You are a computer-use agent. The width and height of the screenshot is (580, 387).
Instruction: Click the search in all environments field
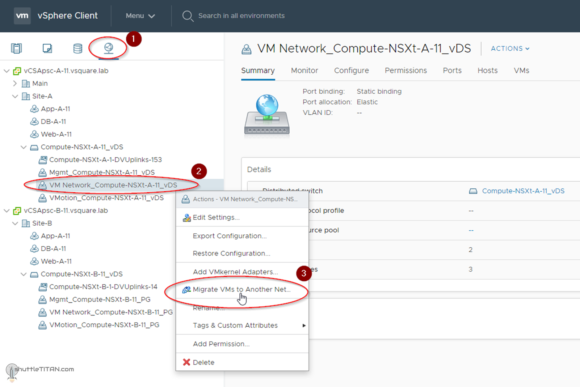tap(241, 16)
